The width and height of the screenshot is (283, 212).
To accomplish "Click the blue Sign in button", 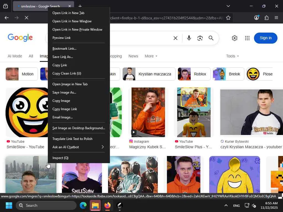I will coord(266,38).
